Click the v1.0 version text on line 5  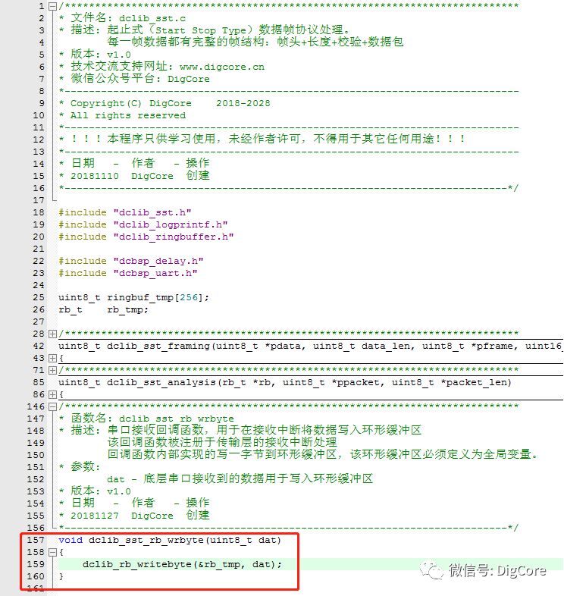[x=119, y=55]
